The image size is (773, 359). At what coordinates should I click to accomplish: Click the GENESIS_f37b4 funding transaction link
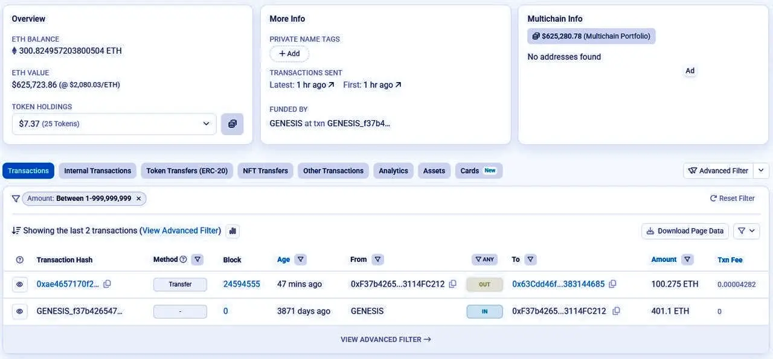(x=359, y=123)
